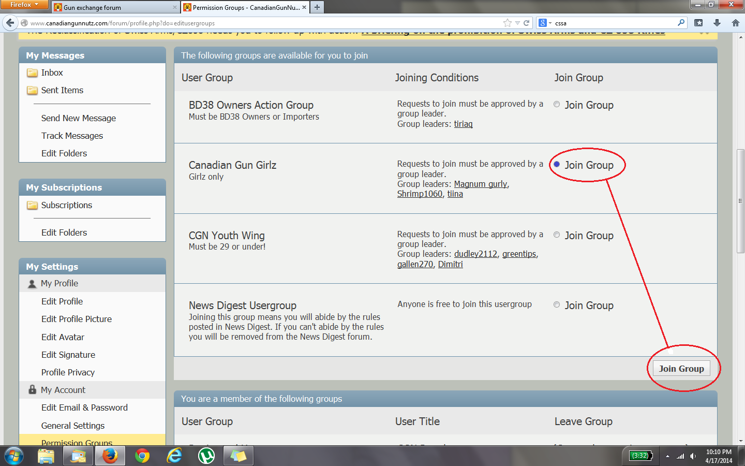Open Edit Signature
Screen dimensions: 745x466
click(68, 355)
